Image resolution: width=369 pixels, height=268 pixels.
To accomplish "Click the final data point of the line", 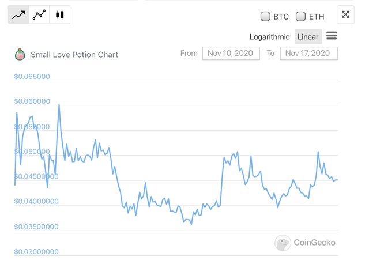I will pos(337,180).
